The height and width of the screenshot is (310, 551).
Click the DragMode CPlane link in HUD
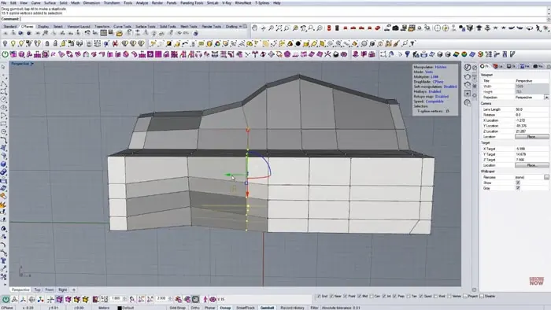438,82
